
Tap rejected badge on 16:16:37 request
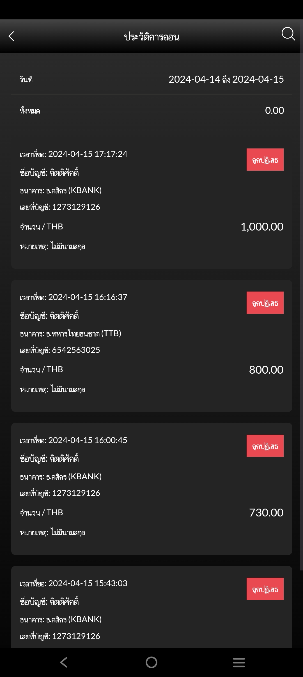[265, 303]
